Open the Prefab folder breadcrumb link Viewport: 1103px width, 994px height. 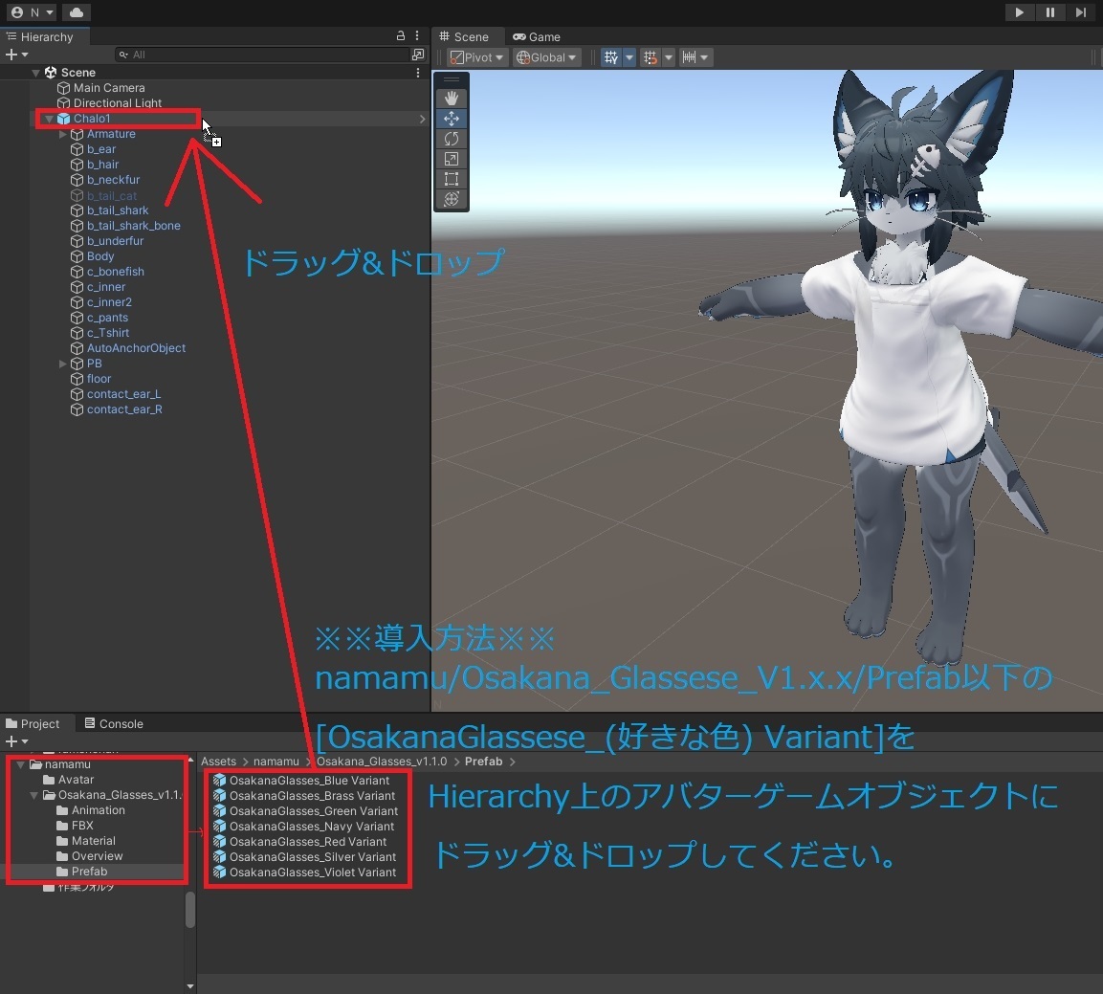click(x=483, y=761)
